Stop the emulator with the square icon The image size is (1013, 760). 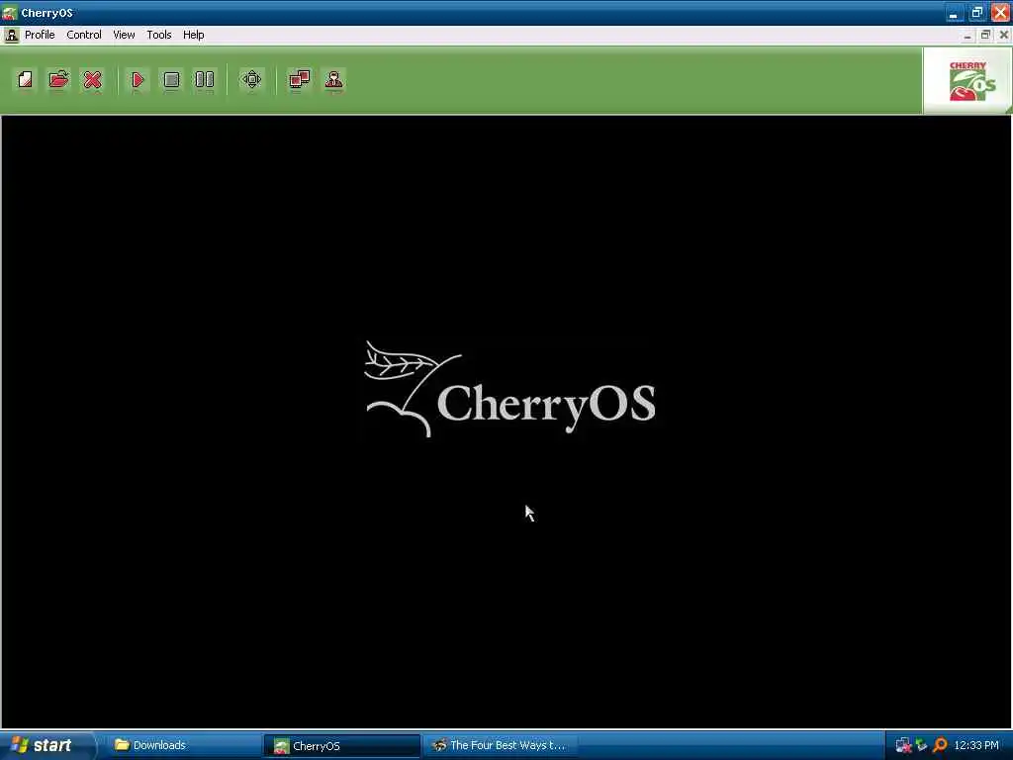click(171, 79)
